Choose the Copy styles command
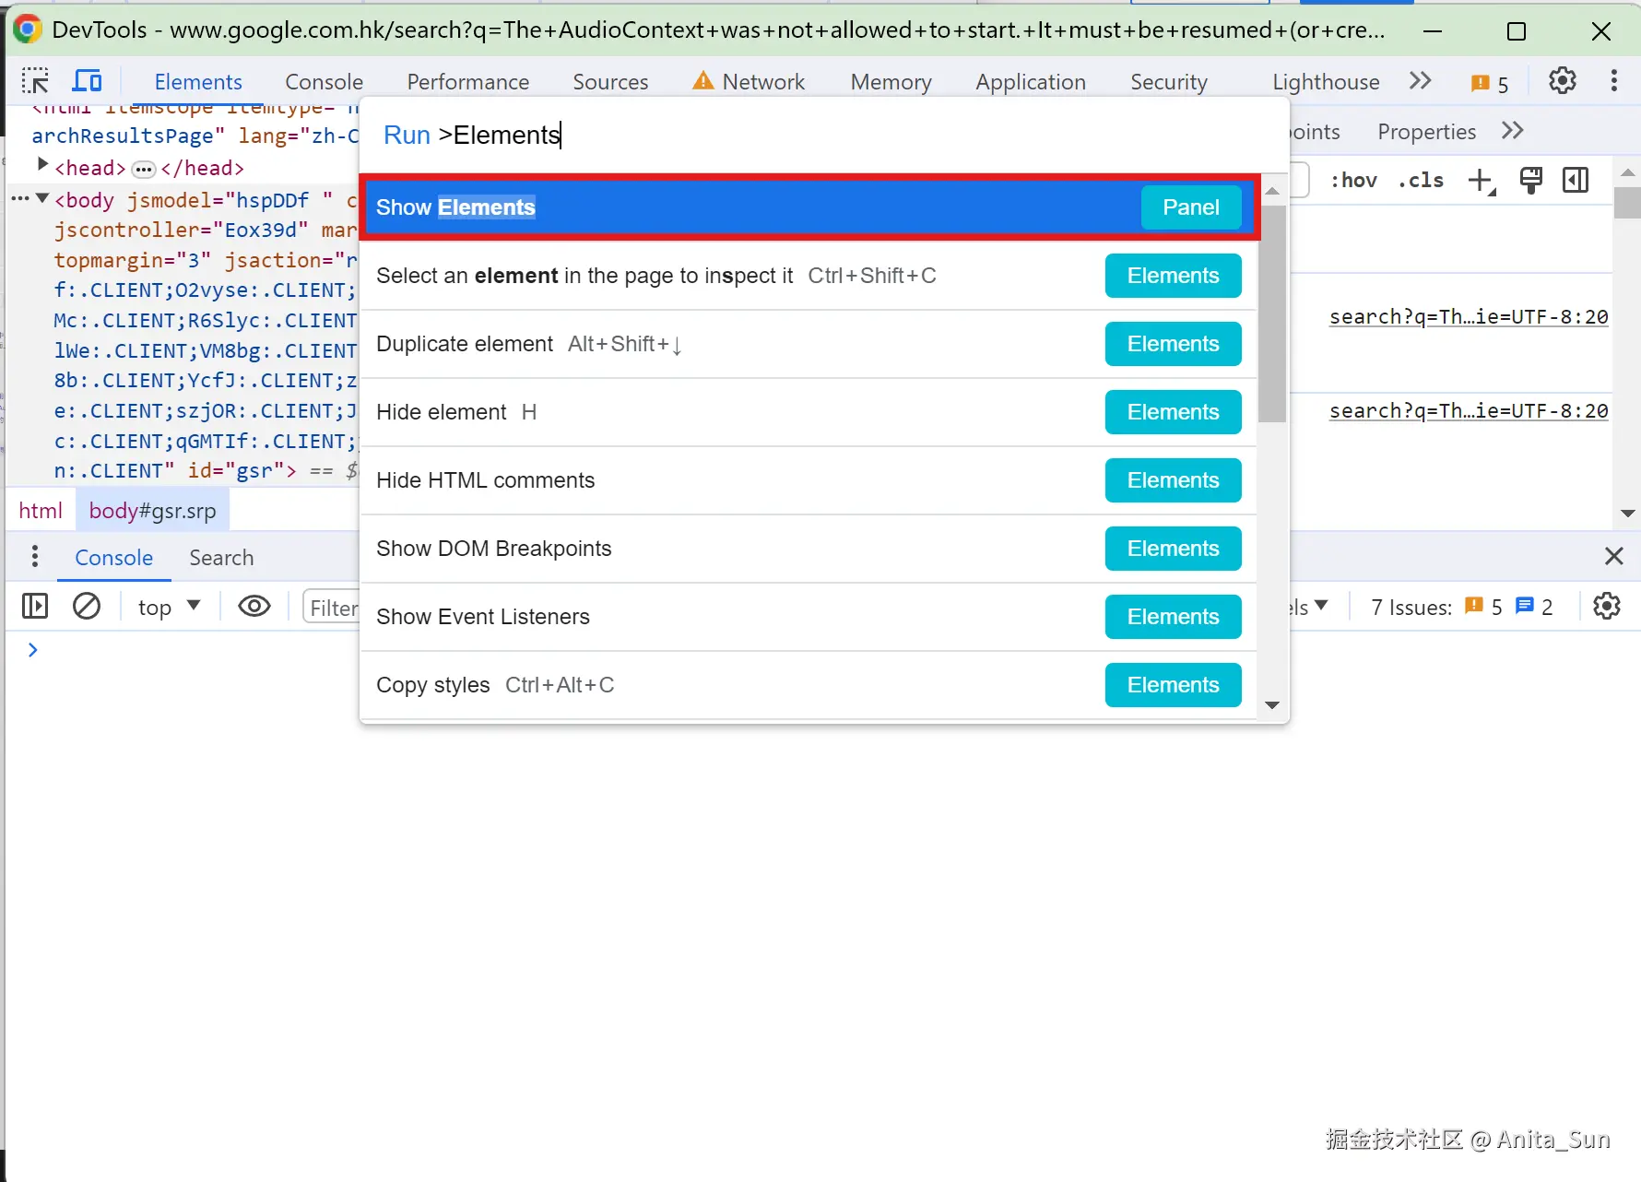 [809, 685]
